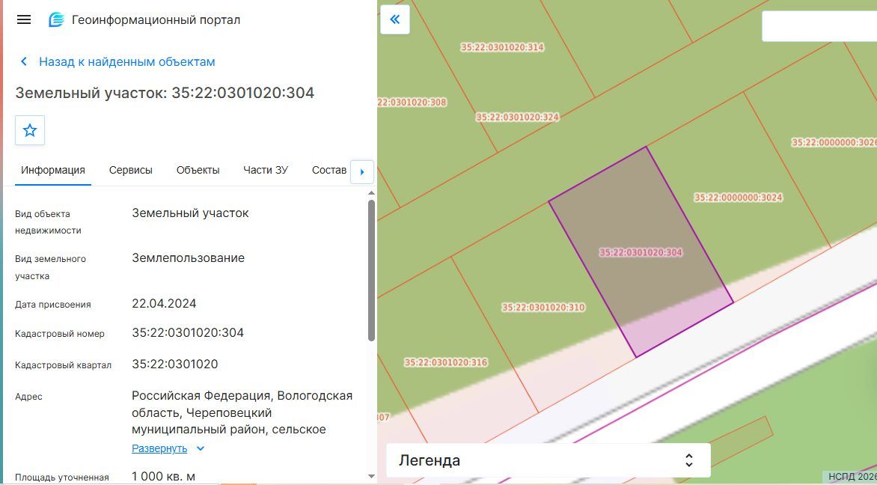Image resolution: width=877 pixels, height=485 pixels.
Task: Click the address text Российская Федерация, Вологодская
Action: 242,395
